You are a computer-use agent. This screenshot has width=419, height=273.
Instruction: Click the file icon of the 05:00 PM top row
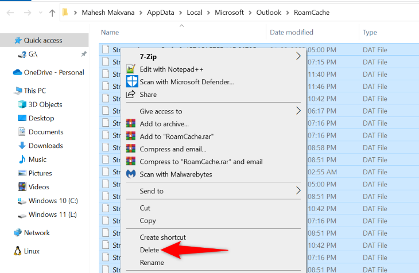106,49
